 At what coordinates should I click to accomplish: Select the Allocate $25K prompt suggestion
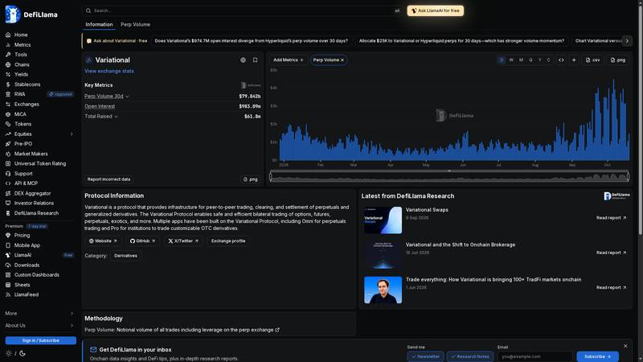point(461,41)
